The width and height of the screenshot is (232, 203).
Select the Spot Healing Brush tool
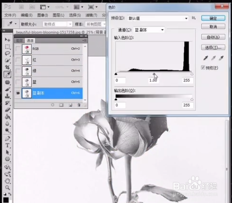click(8, 82)
